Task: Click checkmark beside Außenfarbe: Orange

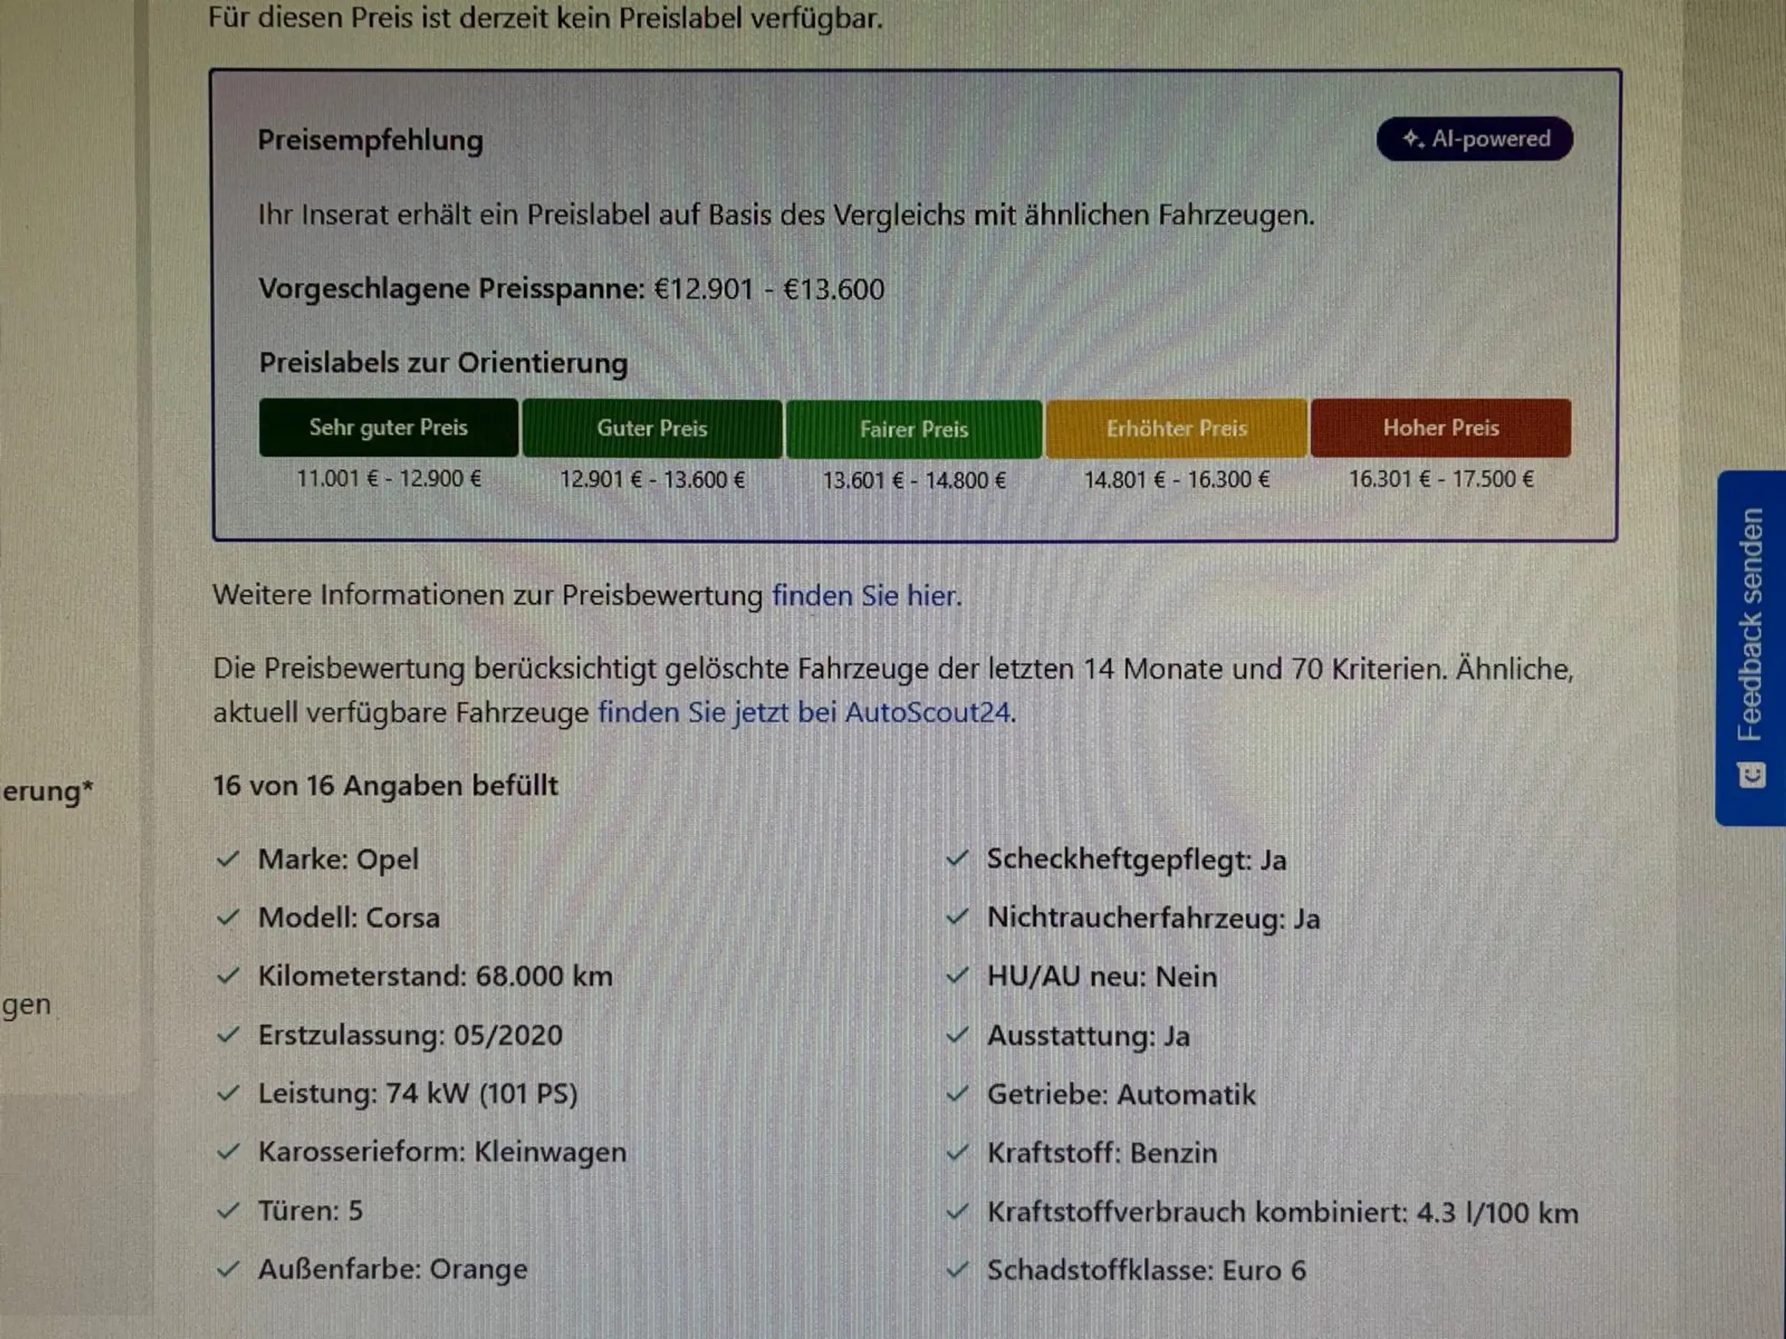Action: click(229, 1269)
